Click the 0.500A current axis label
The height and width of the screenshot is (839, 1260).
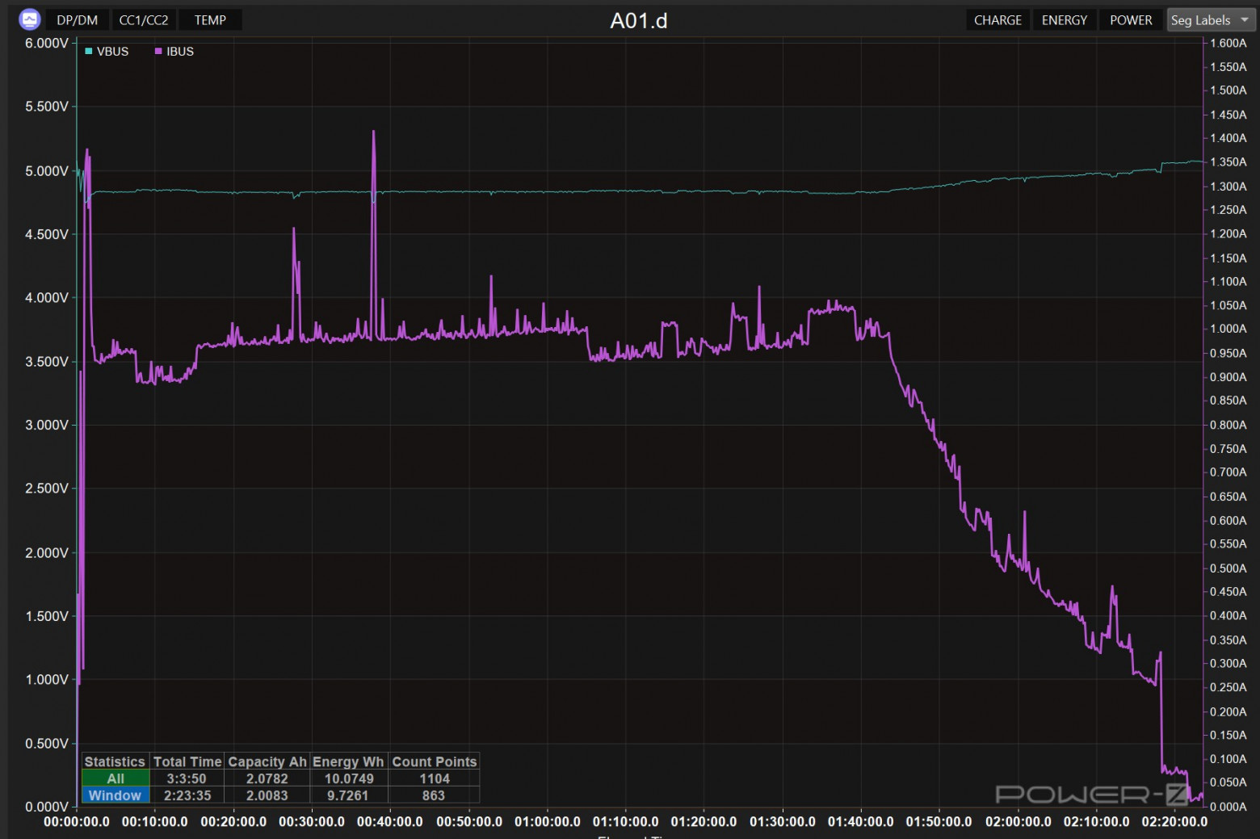tap(1228, 568)
